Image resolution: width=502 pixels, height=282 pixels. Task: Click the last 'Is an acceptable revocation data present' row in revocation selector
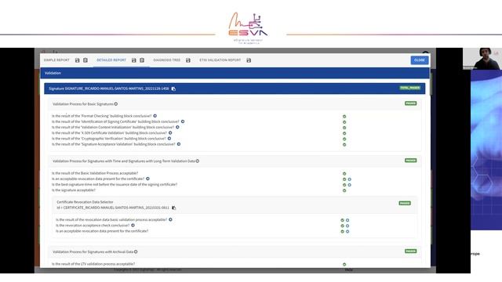pyautogui.click(x=102, y=231)
